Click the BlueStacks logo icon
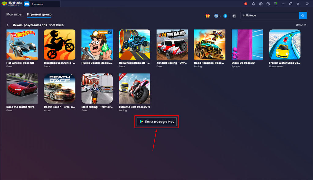This screenshot has width=313, height=180. coord(4,4)
